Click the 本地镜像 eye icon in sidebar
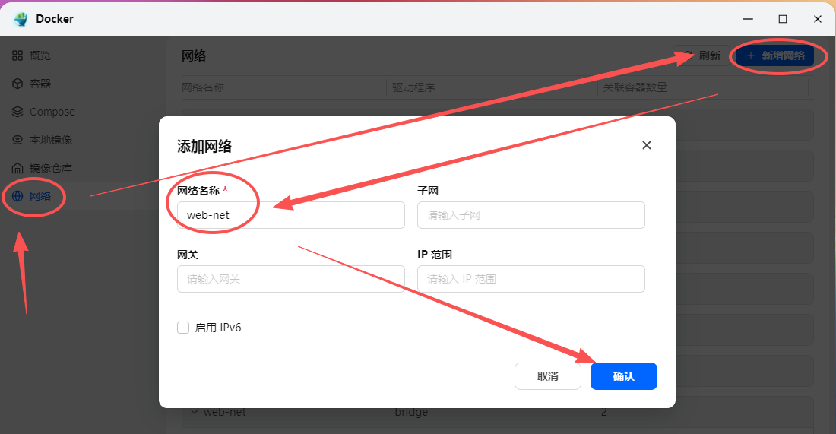Screen dimensions: 836x434 pos(17,140)
